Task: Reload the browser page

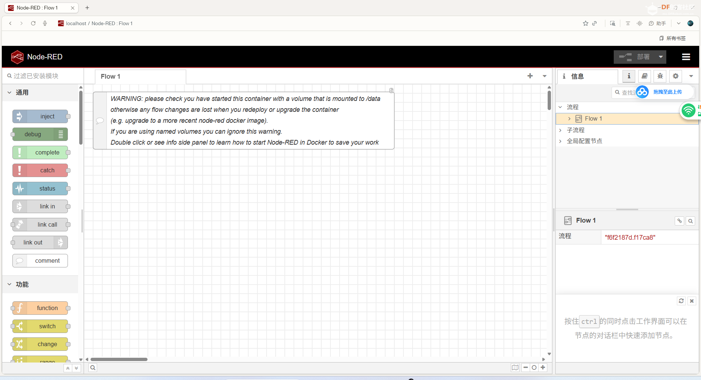Action: [33, 23]
